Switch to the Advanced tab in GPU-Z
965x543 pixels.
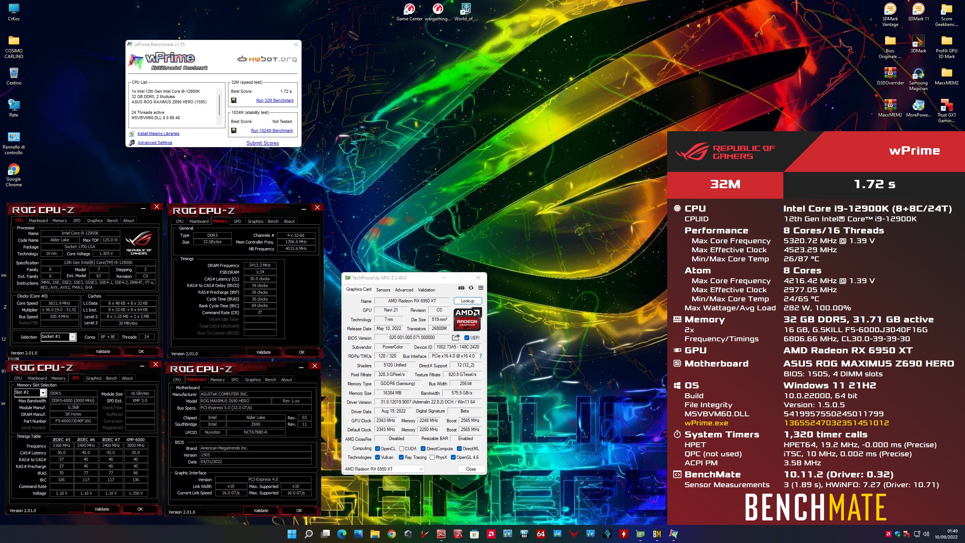pyautogui.click(x=404, y=290)
